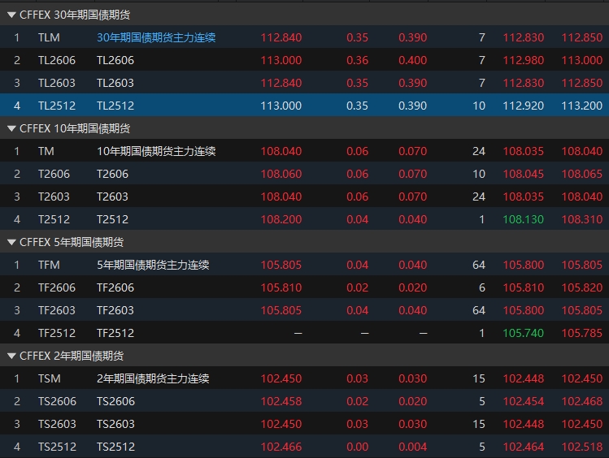609x458 pixels.
Task: Select 2年期国债期货主力连续 name
Action: [x=153, y=378]
